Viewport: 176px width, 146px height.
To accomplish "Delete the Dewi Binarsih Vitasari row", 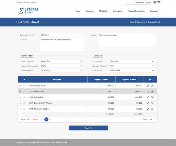I will (152, 103).
